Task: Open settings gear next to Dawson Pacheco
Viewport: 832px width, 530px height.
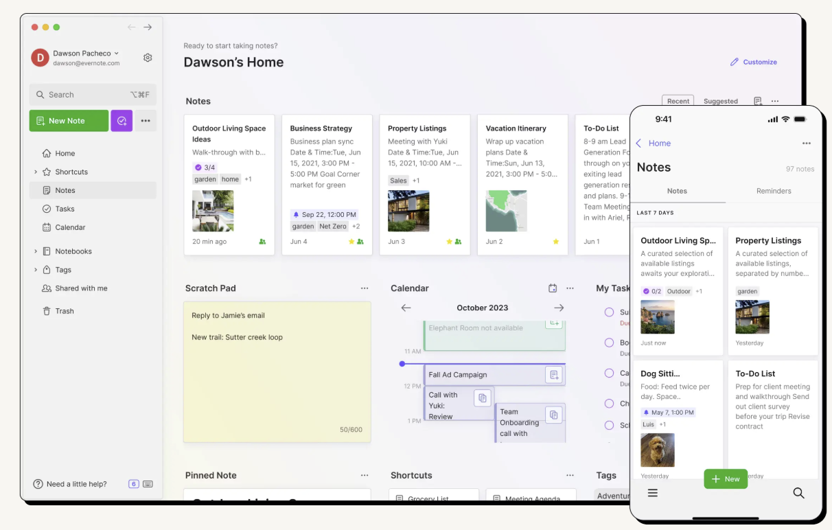Action: pyautogui.click(x=148, y=58)
